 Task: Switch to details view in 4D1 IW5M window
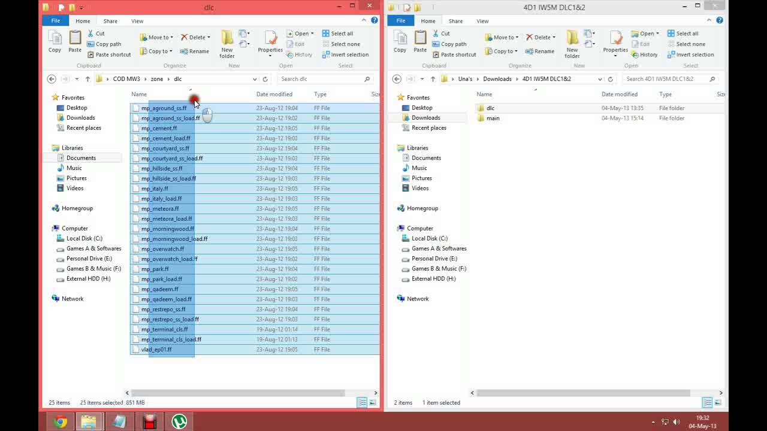click(x=707, y=403)
